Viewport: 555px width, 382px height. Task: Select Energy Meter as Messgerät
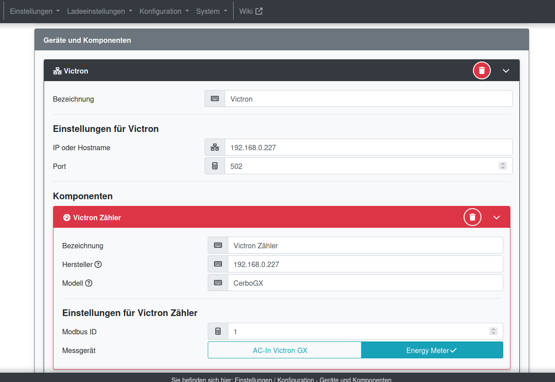pyautogui.click(x=432, y=350)
